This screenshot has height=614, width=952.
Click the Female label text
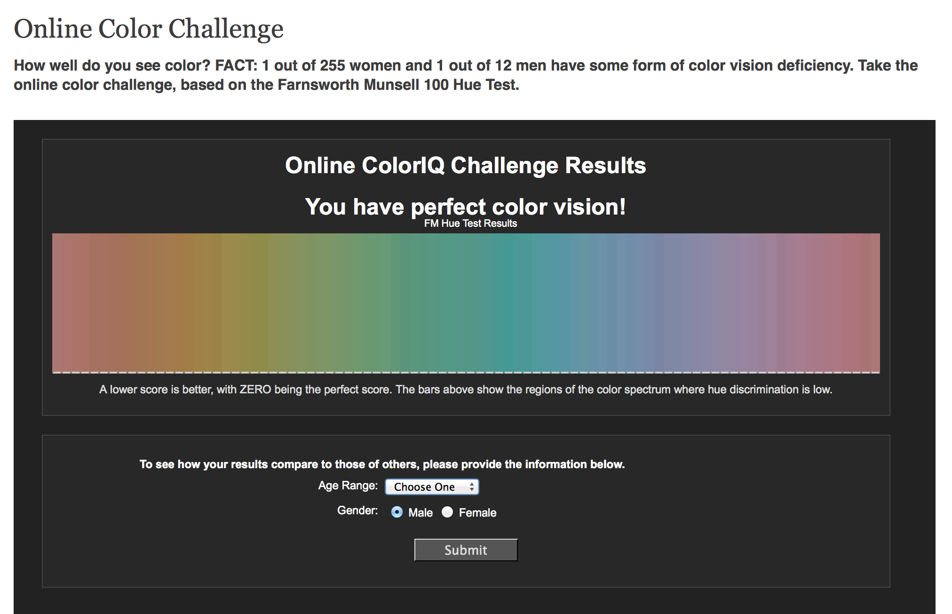[x=477, y=513]
